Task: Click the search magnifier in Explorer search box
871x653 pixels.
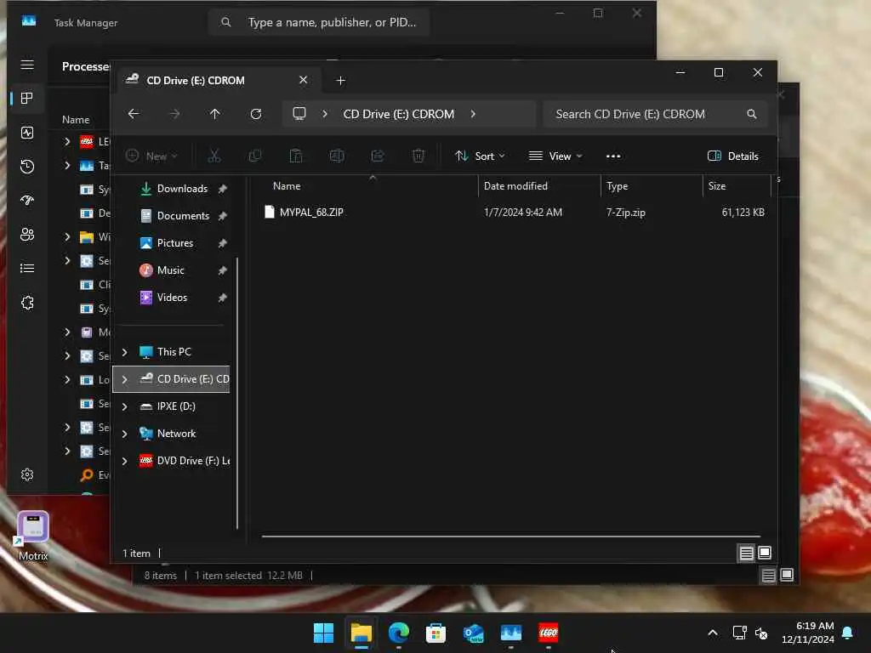Action: pyautogui.click(x=752, y=114)
